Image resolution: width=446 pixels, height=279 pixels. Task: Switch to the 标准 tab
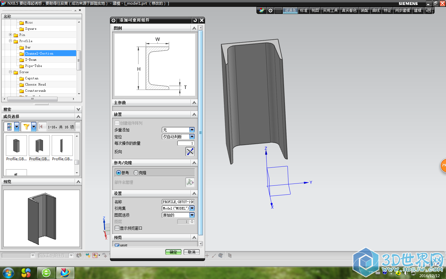tap(304, 10)
